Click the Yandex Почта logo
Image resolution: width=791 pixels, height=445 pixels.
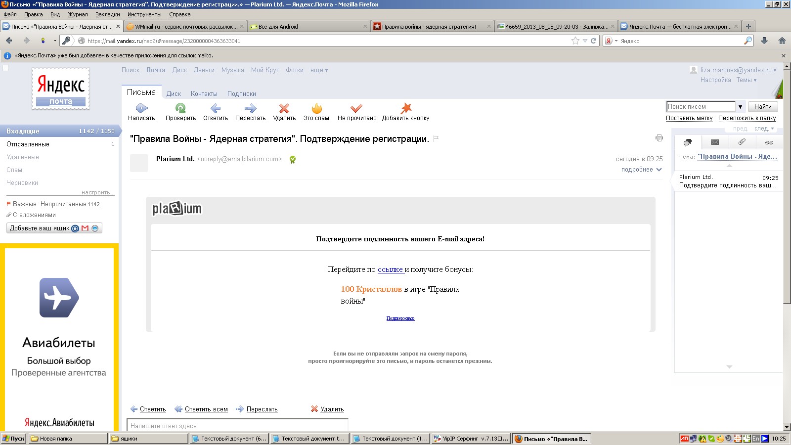coord(61,89)
